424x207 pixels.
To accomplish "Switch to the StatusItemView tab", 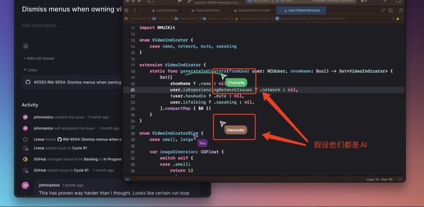I will [x=205, y=11].
